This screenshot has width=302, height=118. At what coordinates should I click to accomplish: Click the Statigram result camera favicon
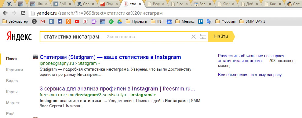[35, 57]
